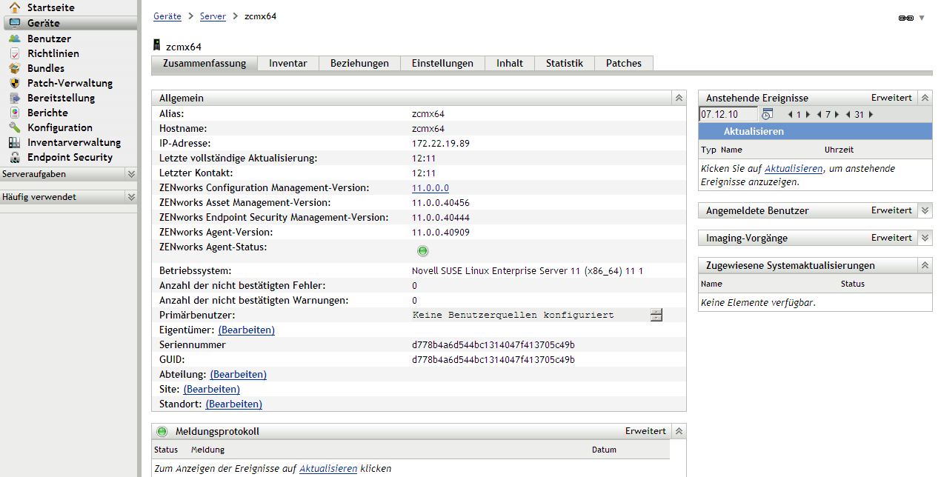Screen dimensions: 941x477
Task: Click the 11.0.0.0 version link
Action: (x=430, y=188)
